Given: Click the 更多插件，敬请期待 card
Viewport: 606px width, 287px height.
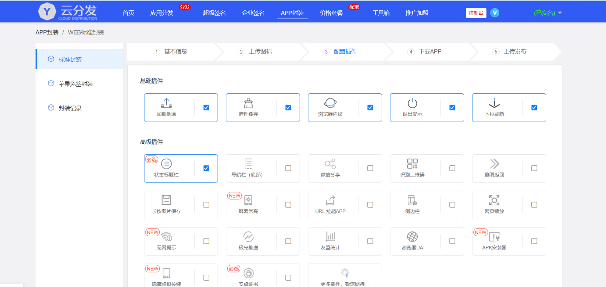Looking at the screenshot, I should point(345,275).
